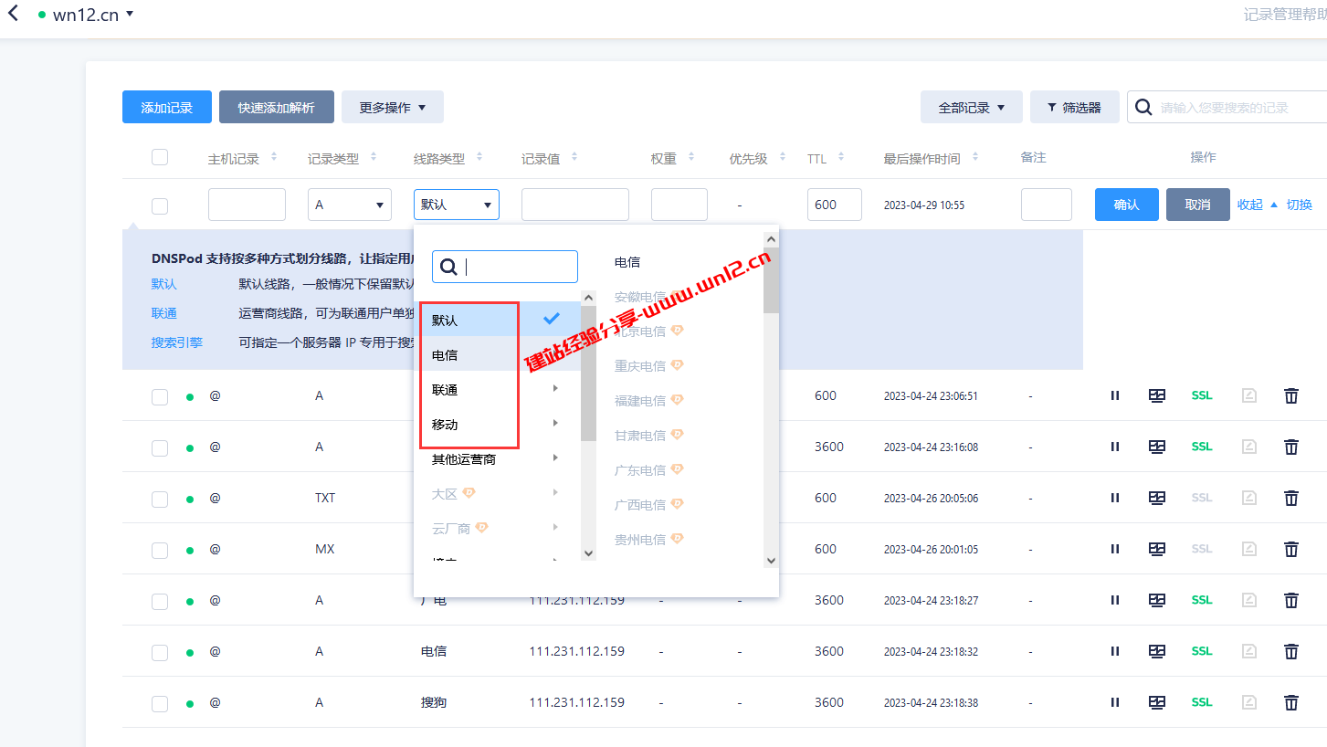Image resolution: width=1327 pixels, height=747 pixels.
Task: Open the record type dropdown showing A
Action: [349, 204]
